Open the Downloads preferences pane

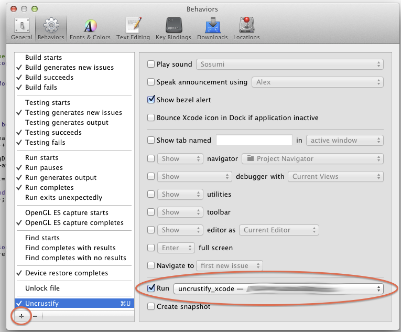(x=212, y=28)
